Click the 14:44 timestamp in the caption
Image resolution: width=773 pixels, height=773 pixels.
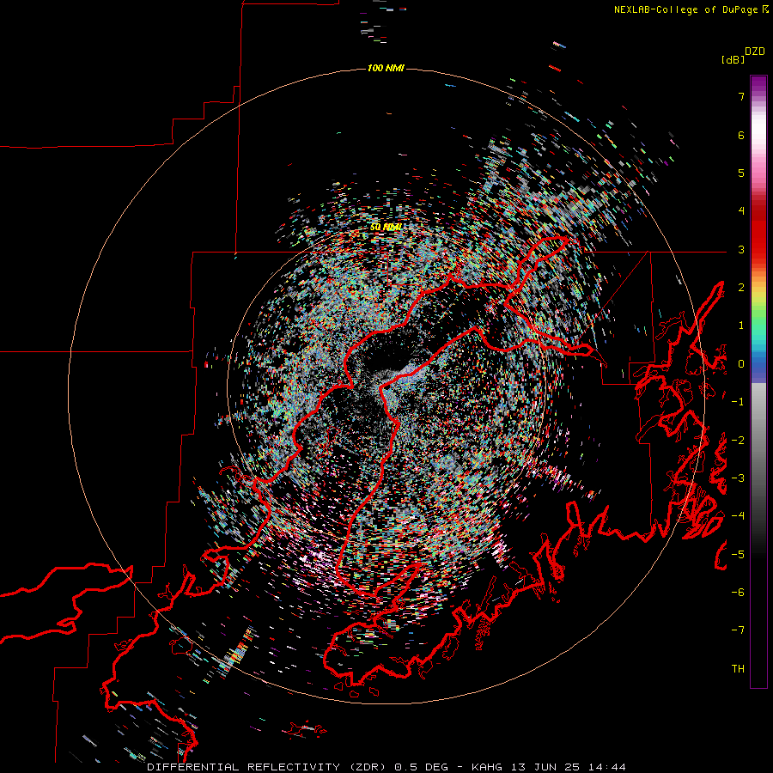(x=609, y=767)
